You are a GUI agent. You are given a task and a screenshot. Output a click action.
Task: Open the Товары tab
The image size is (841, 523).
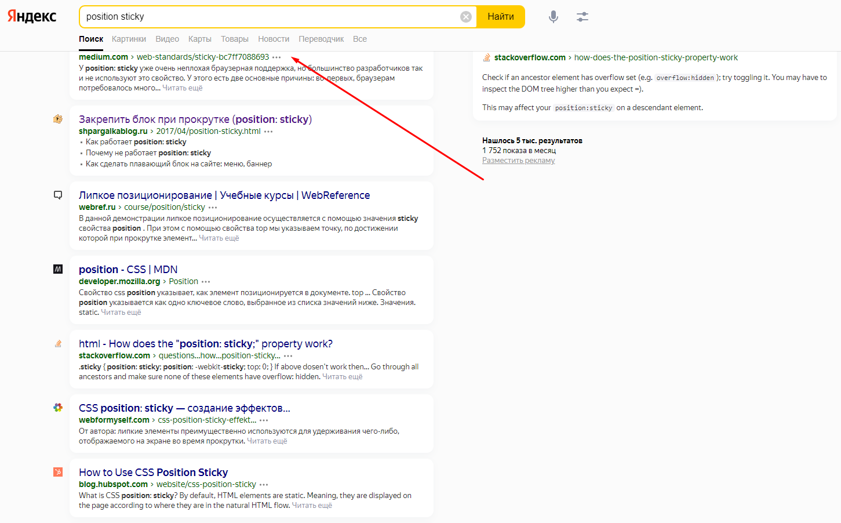(235, 39)
